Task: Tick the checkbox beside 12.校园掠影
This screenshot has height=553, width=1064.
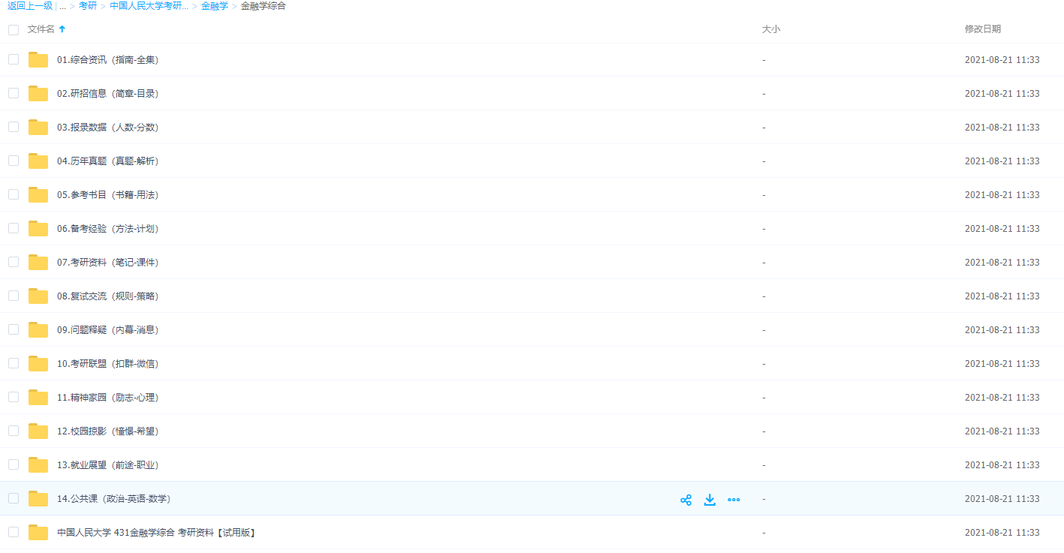Action: tap(14, 431)
